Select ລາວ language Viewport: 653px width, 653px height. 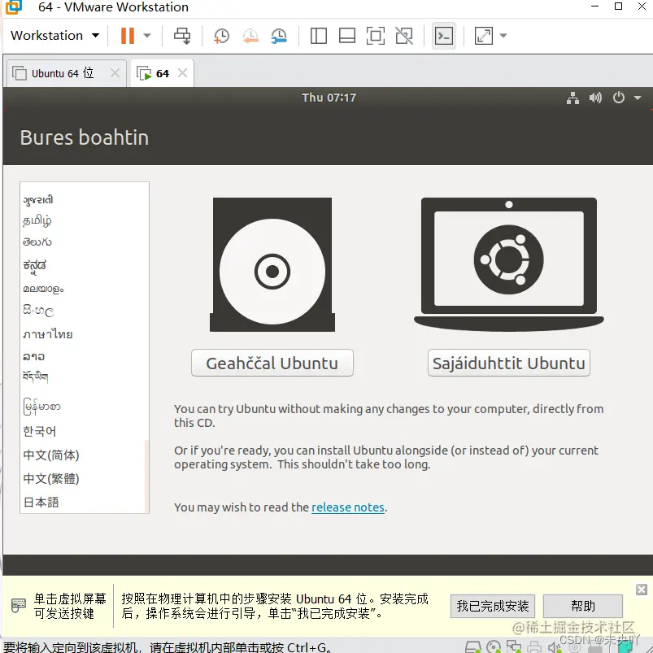(x=33, y=356)
